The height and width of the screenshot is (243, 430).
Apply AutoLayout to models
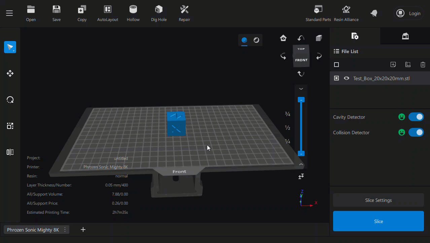coord(108,13)
